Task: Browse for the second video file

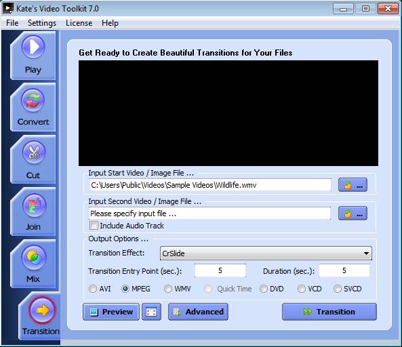Action: (x=353, y=213)
